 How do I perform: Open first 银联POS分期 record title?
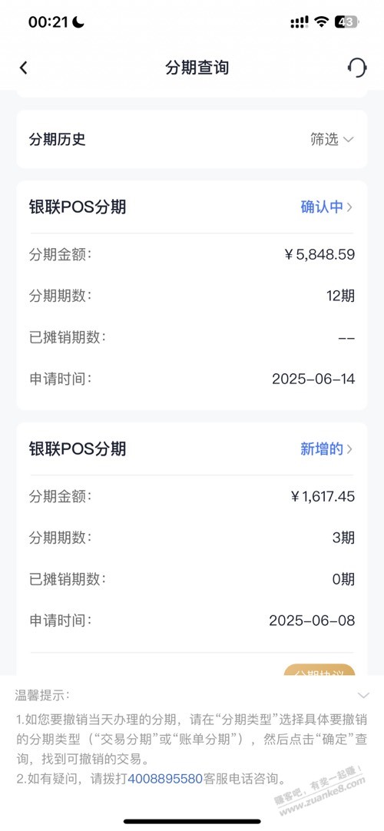coord(78,207)
